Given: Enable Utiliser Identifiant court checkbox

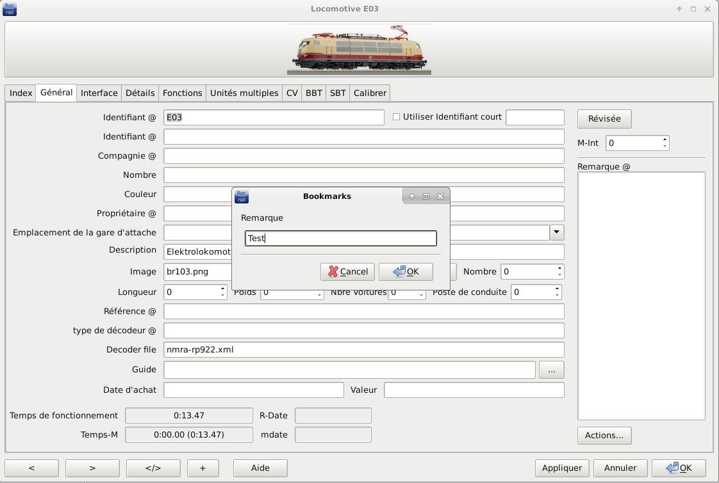Looking at the screenshot, I should [396, 117].
